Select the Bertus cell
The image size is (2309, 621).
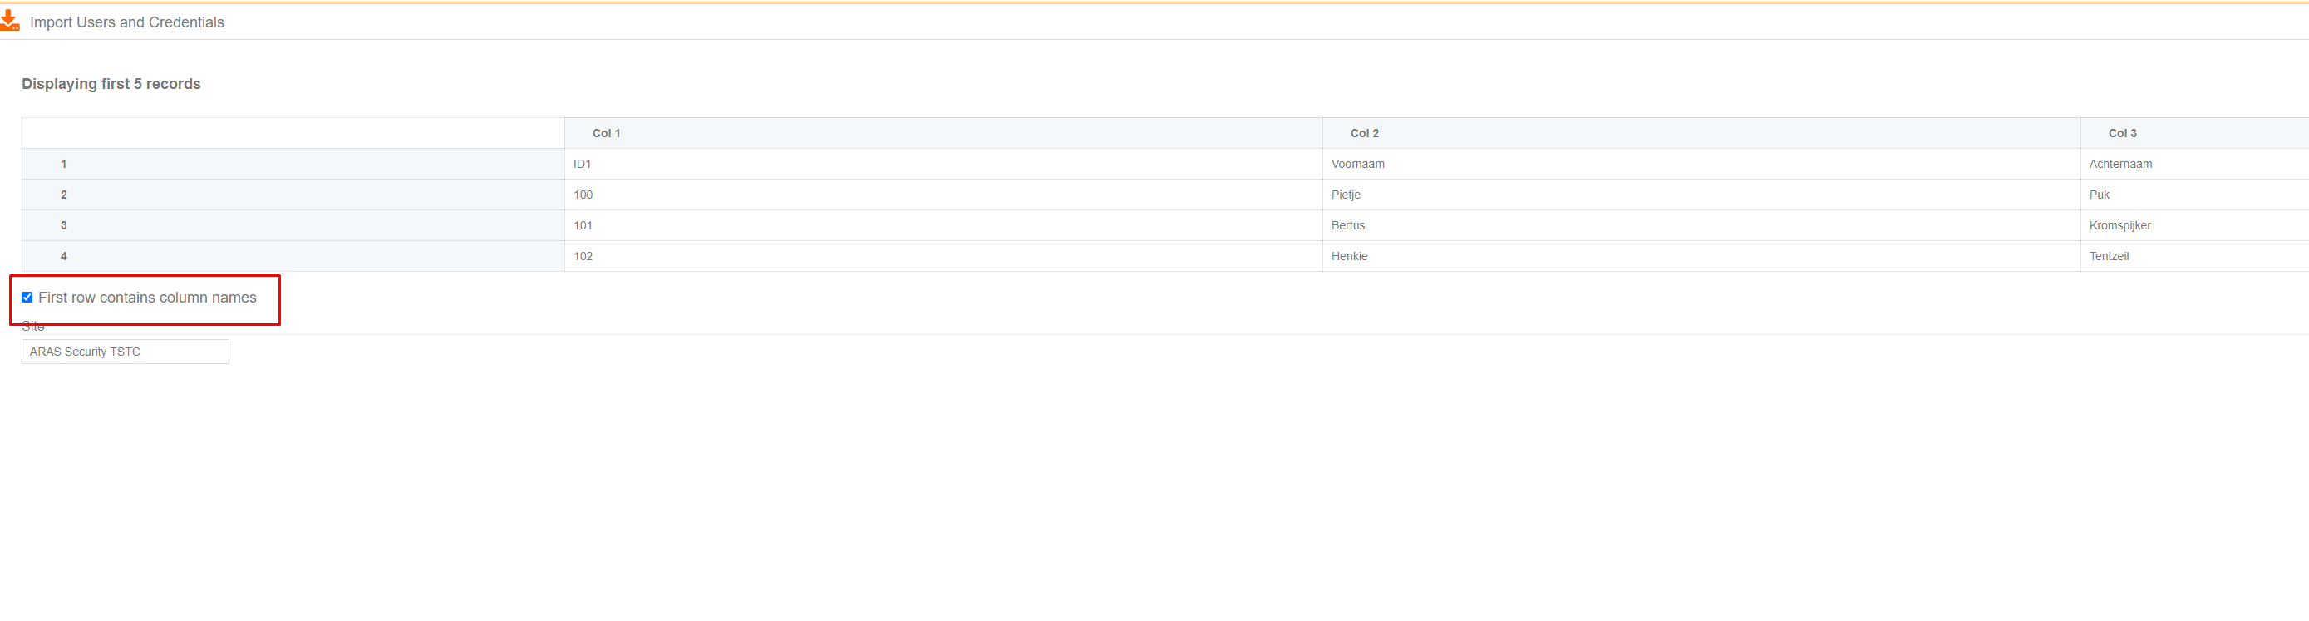coord(1701,226)
